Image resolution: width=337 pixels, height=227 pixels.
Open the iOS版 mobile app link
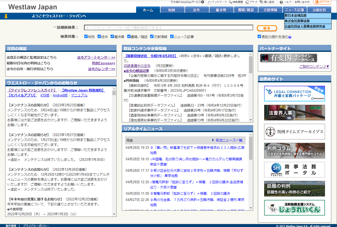45,95
